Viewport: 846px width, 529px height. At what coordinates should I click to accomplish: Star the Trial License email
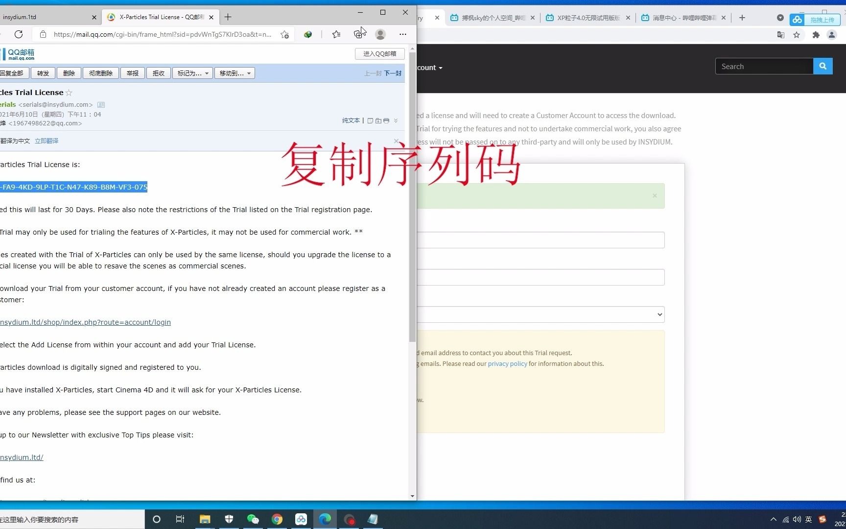(69, 93)
